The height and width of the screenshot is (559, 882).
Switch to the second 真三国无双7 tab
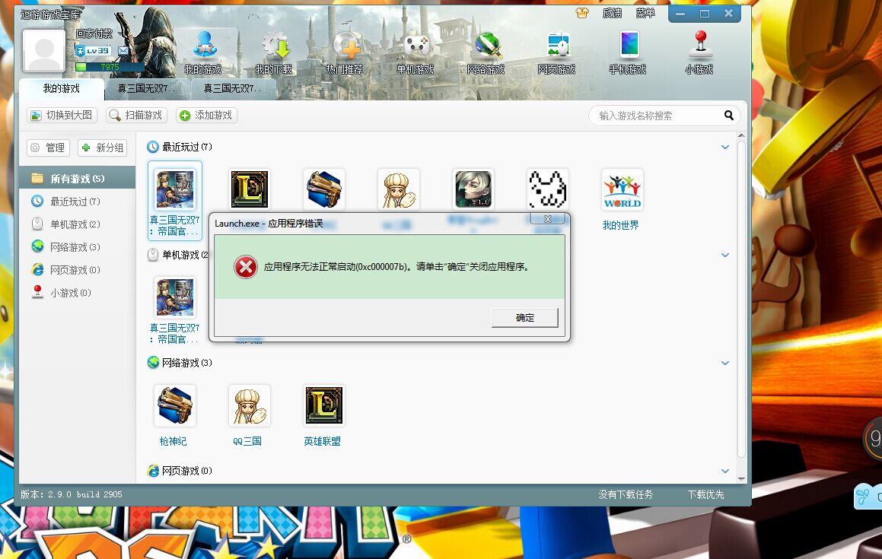pos(233,89)
